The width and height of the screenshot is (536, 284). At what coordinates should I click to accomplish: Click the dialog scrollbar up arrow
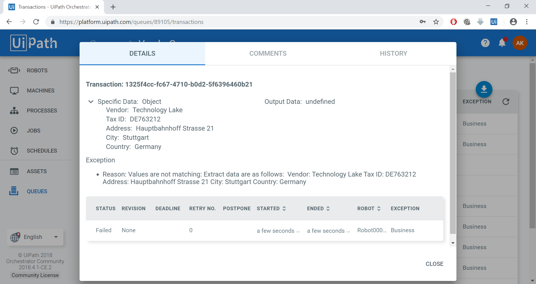(x=453, y=69)
